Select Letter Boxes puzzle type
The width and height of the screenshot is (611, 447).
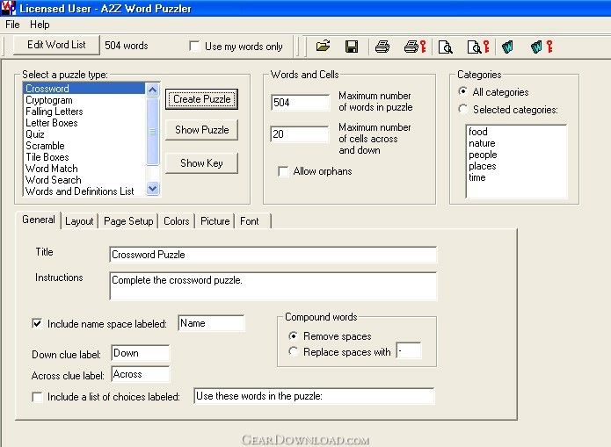click(84, 123)
